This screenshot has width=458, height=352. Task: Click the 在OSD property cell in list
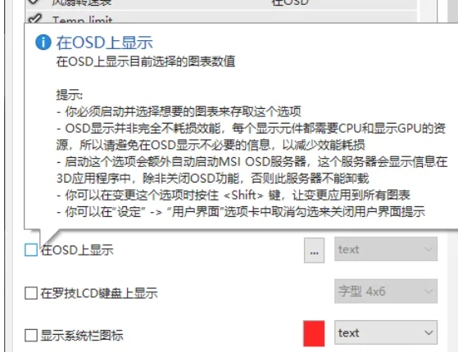tap(290, 2)
